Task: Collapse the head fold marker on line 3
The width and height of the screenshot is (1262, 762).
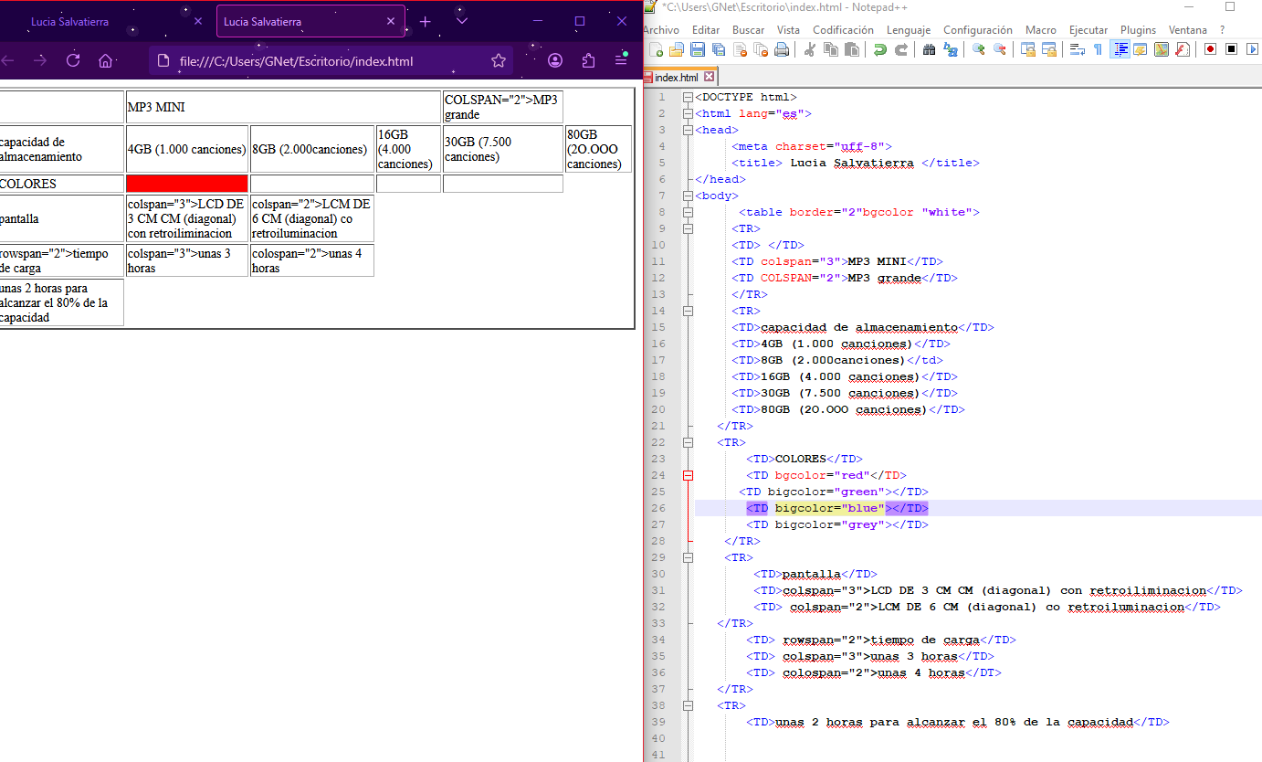Action: (688, 130)
